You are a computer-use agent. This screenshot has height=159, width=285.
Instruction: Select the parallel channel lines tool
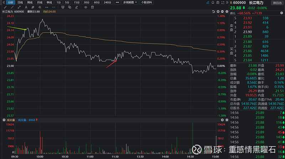(40, 7)
